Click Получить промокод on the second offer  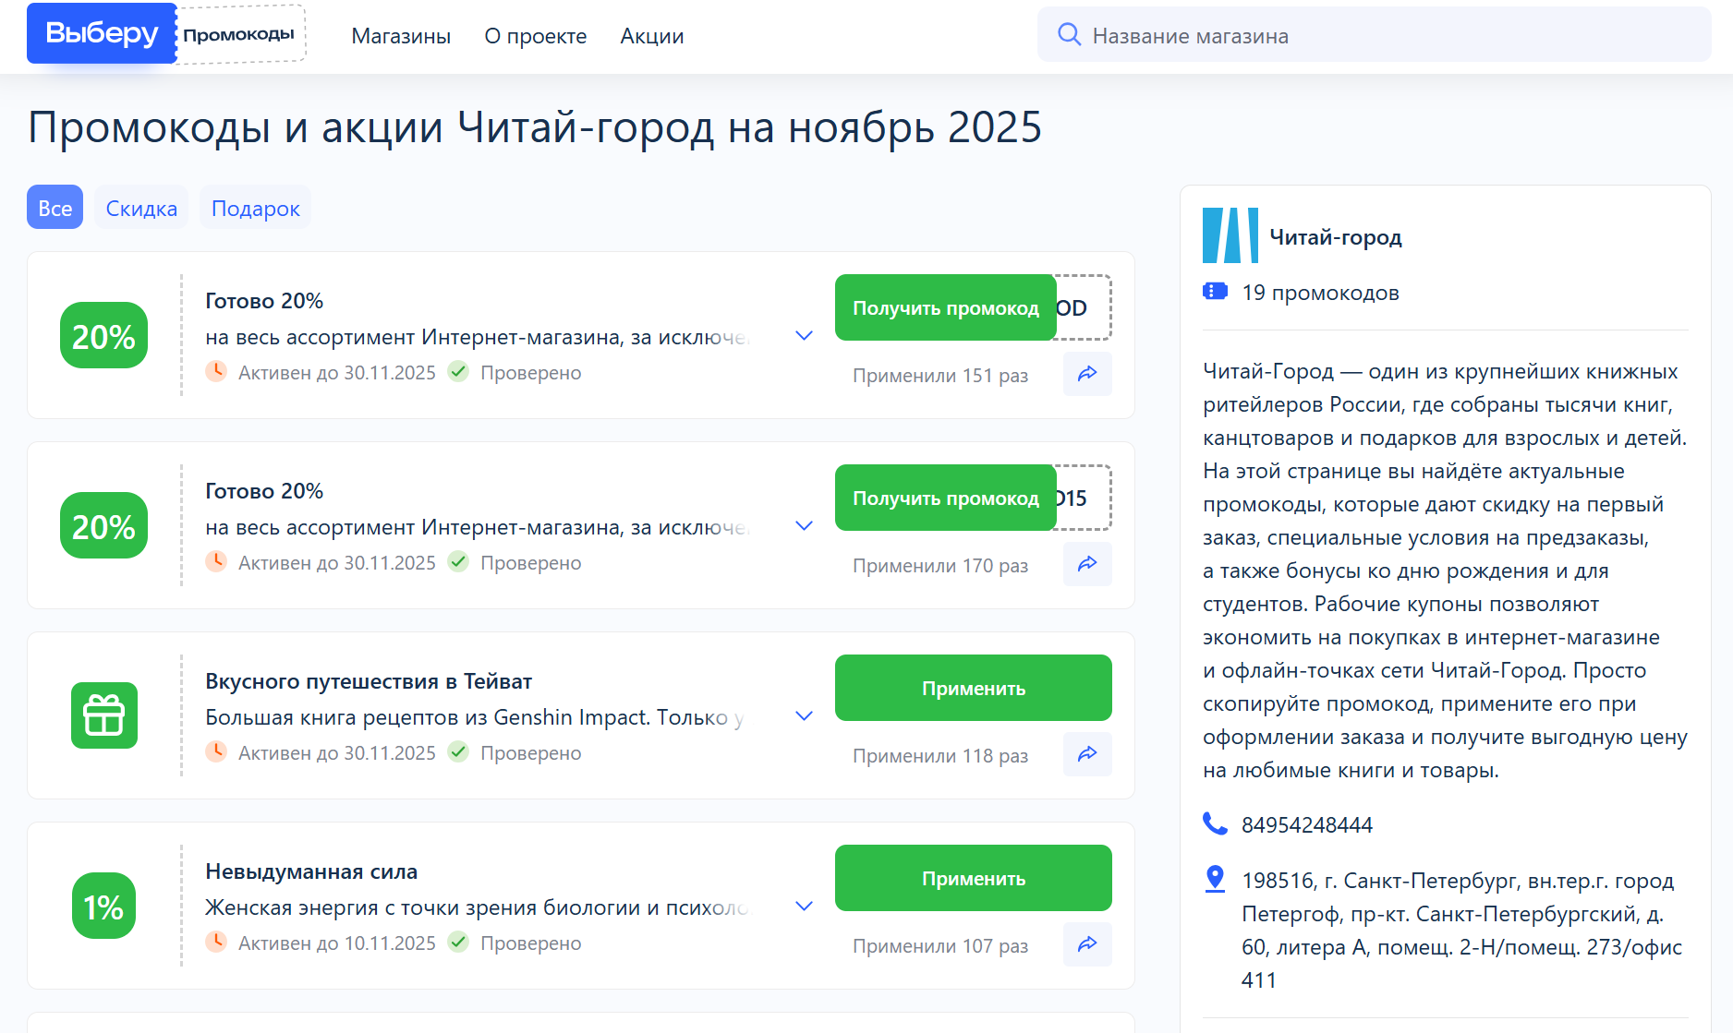[945, 498]
